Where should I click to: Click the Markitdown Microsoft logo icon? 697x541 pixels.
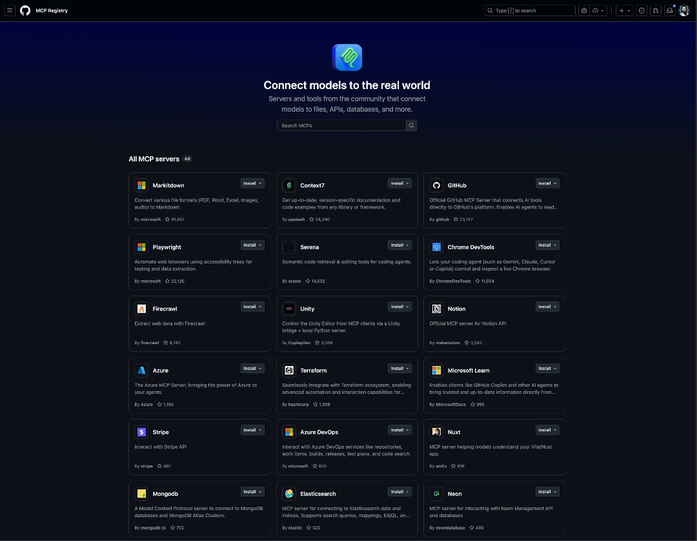pos(141,185)
